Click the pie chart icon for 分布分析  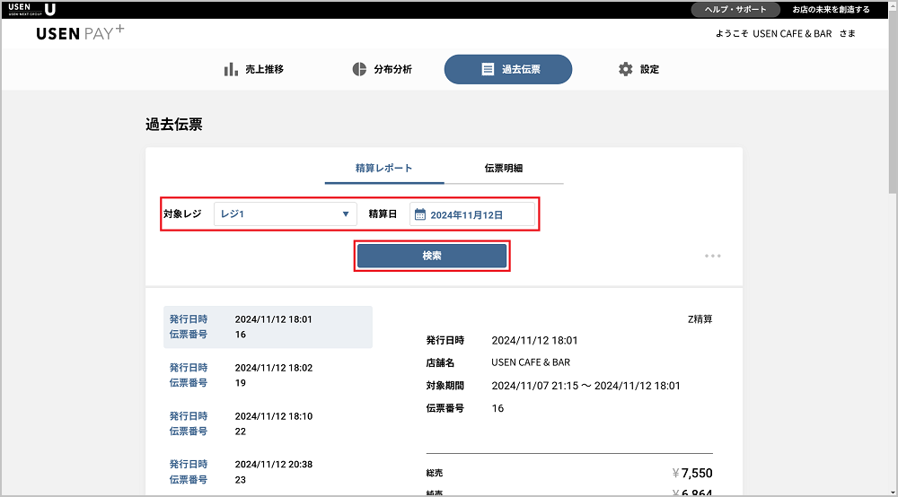[x=359, y=69]
